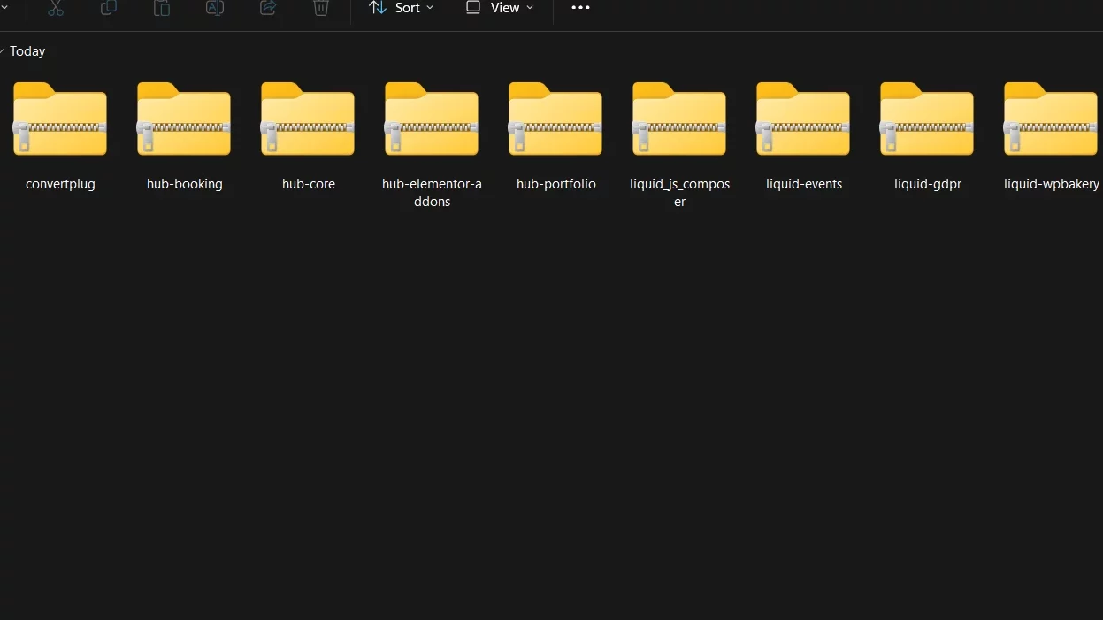The image size is (1103, 620).
Task: Select the liquid_js_composer zip file
Action: pos(679,133)
